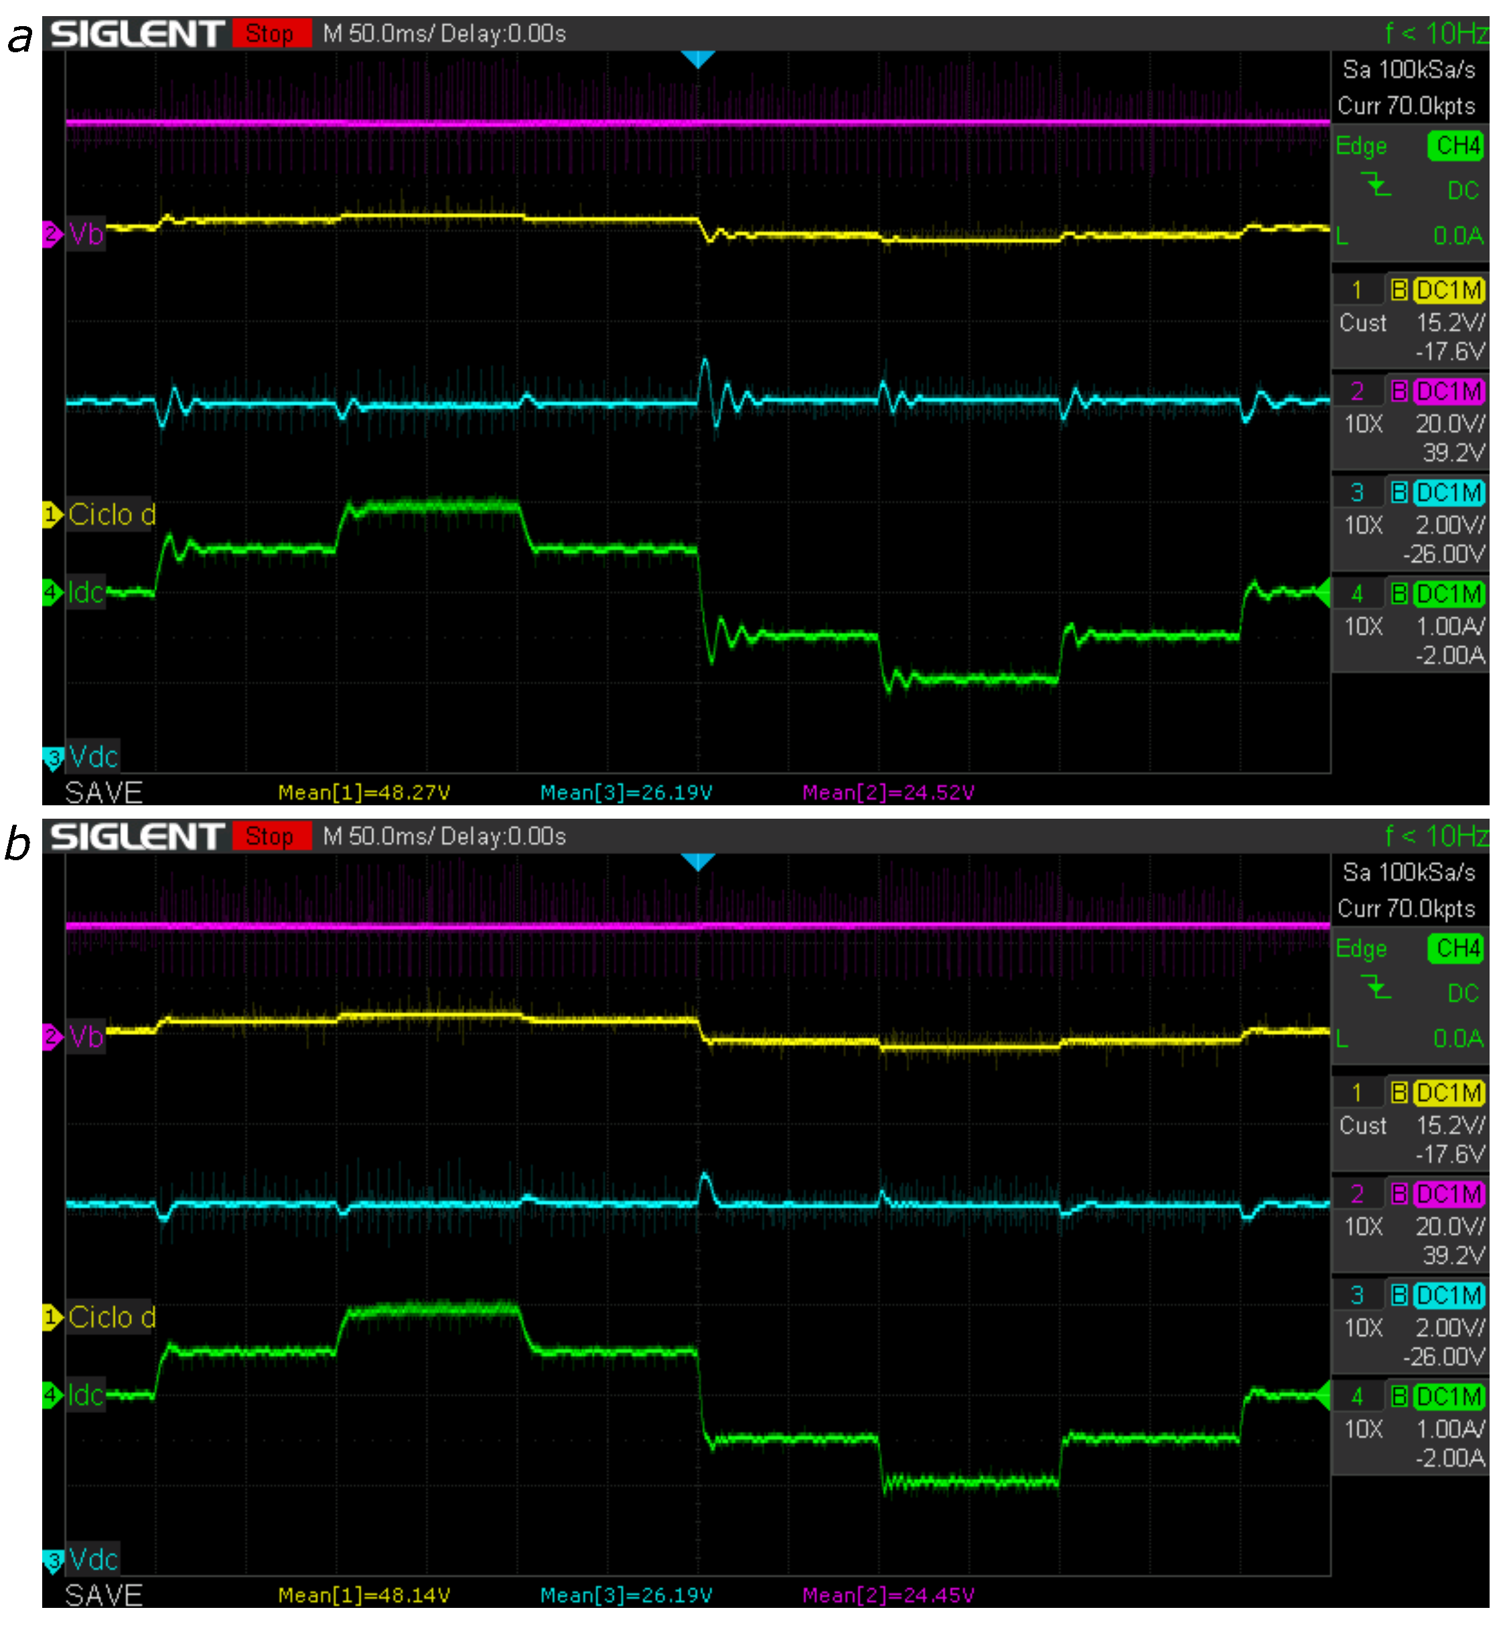Viewport: 1505px width, 1628px height.
Task: Toggle the yellow DC1M coupling badge of channel 1 in panel a
Action: coord(1449,291)
